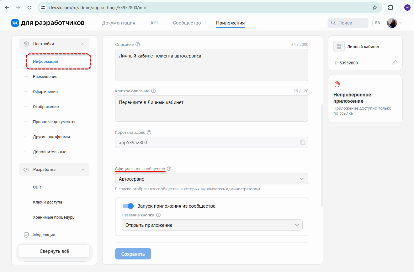Click the link icon next to ID 53952800
This screenshot has width=414, height=272.
(x=394, y=63)
